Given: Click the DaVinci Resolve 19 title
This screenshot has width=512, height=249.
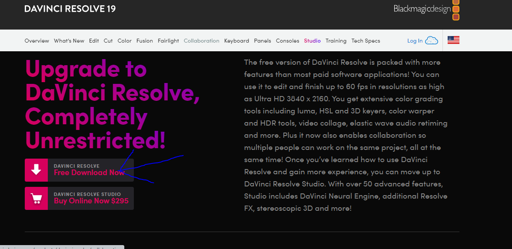Looking at the screenshot, I should click(x=70, y=9).
